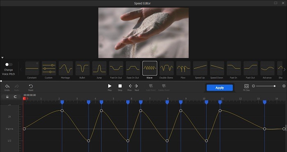Screen dimensions: 287x152
Task: Click the Add Point icon
Action: point(151,86)
